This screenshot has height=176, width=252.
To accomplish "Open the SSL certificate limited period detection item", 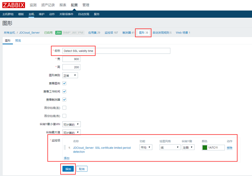I will click(x=102, y=150).
